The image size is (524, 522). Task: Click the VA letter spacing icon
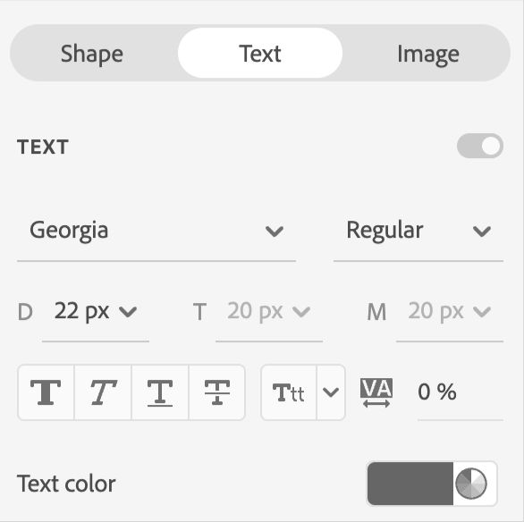point(376,392)
